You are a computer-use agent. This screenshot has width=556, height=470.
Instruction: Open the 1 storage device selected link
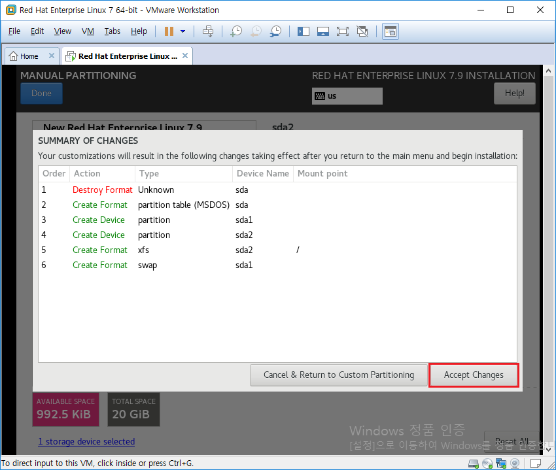tap(86, 441)
